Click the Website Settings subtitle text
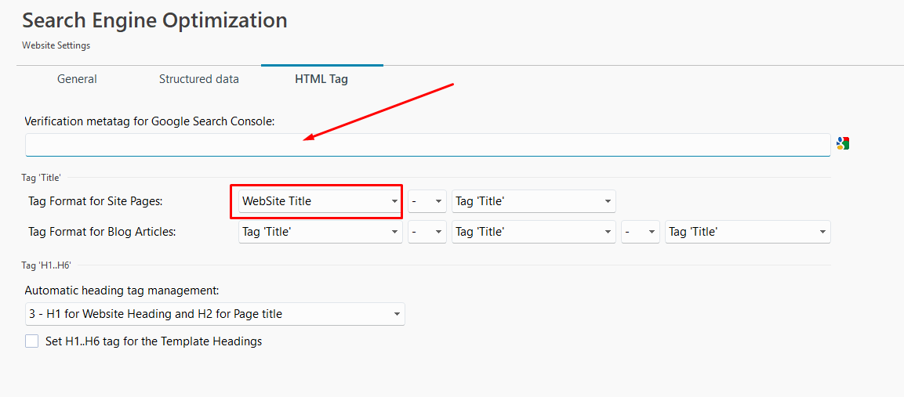This screenshot has width=904, height=397. pyautogui.click(x=56, y=45)
